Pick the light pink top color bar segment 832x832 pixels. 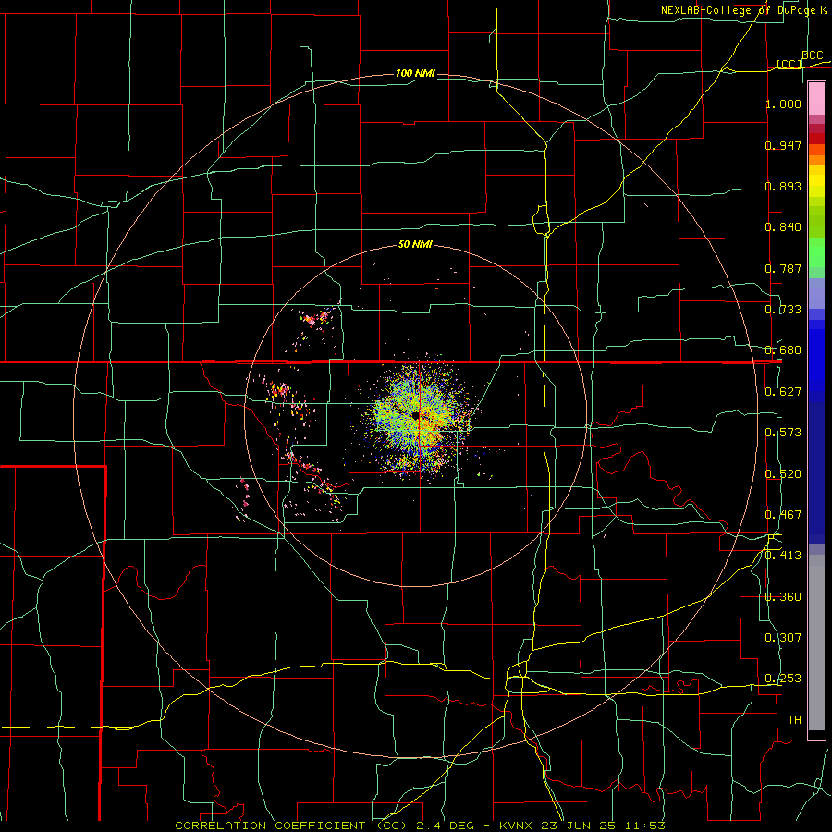pos(816,99)
